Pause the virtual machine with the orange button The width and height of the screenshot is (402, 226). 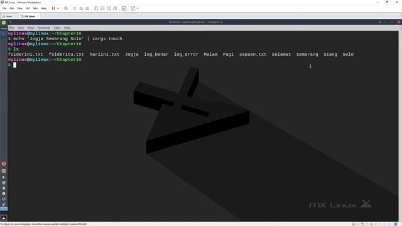pos(53,8)
